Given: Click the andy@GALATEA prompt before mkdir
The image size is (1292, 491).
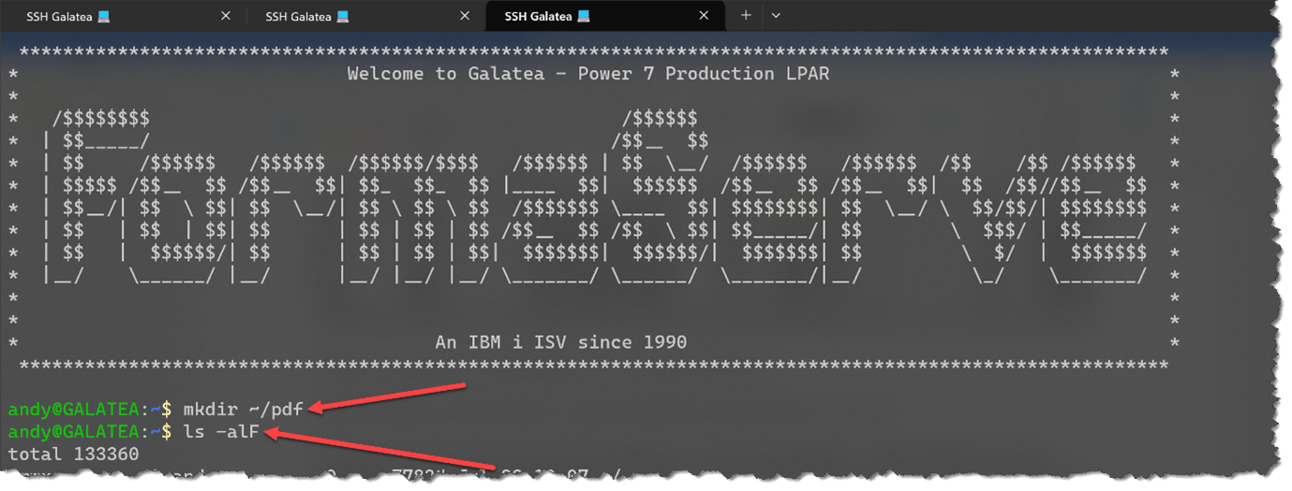Looking at the screenshot, I should 73,409.
